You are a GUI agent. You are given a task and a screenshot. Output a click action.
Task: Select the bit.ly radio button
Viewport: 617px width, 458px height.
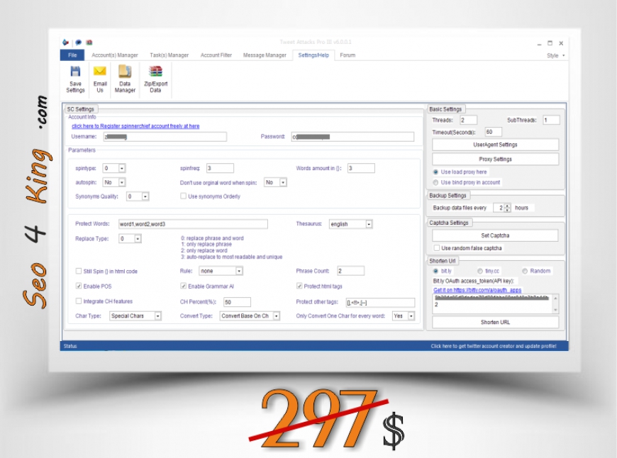point(435,271)
